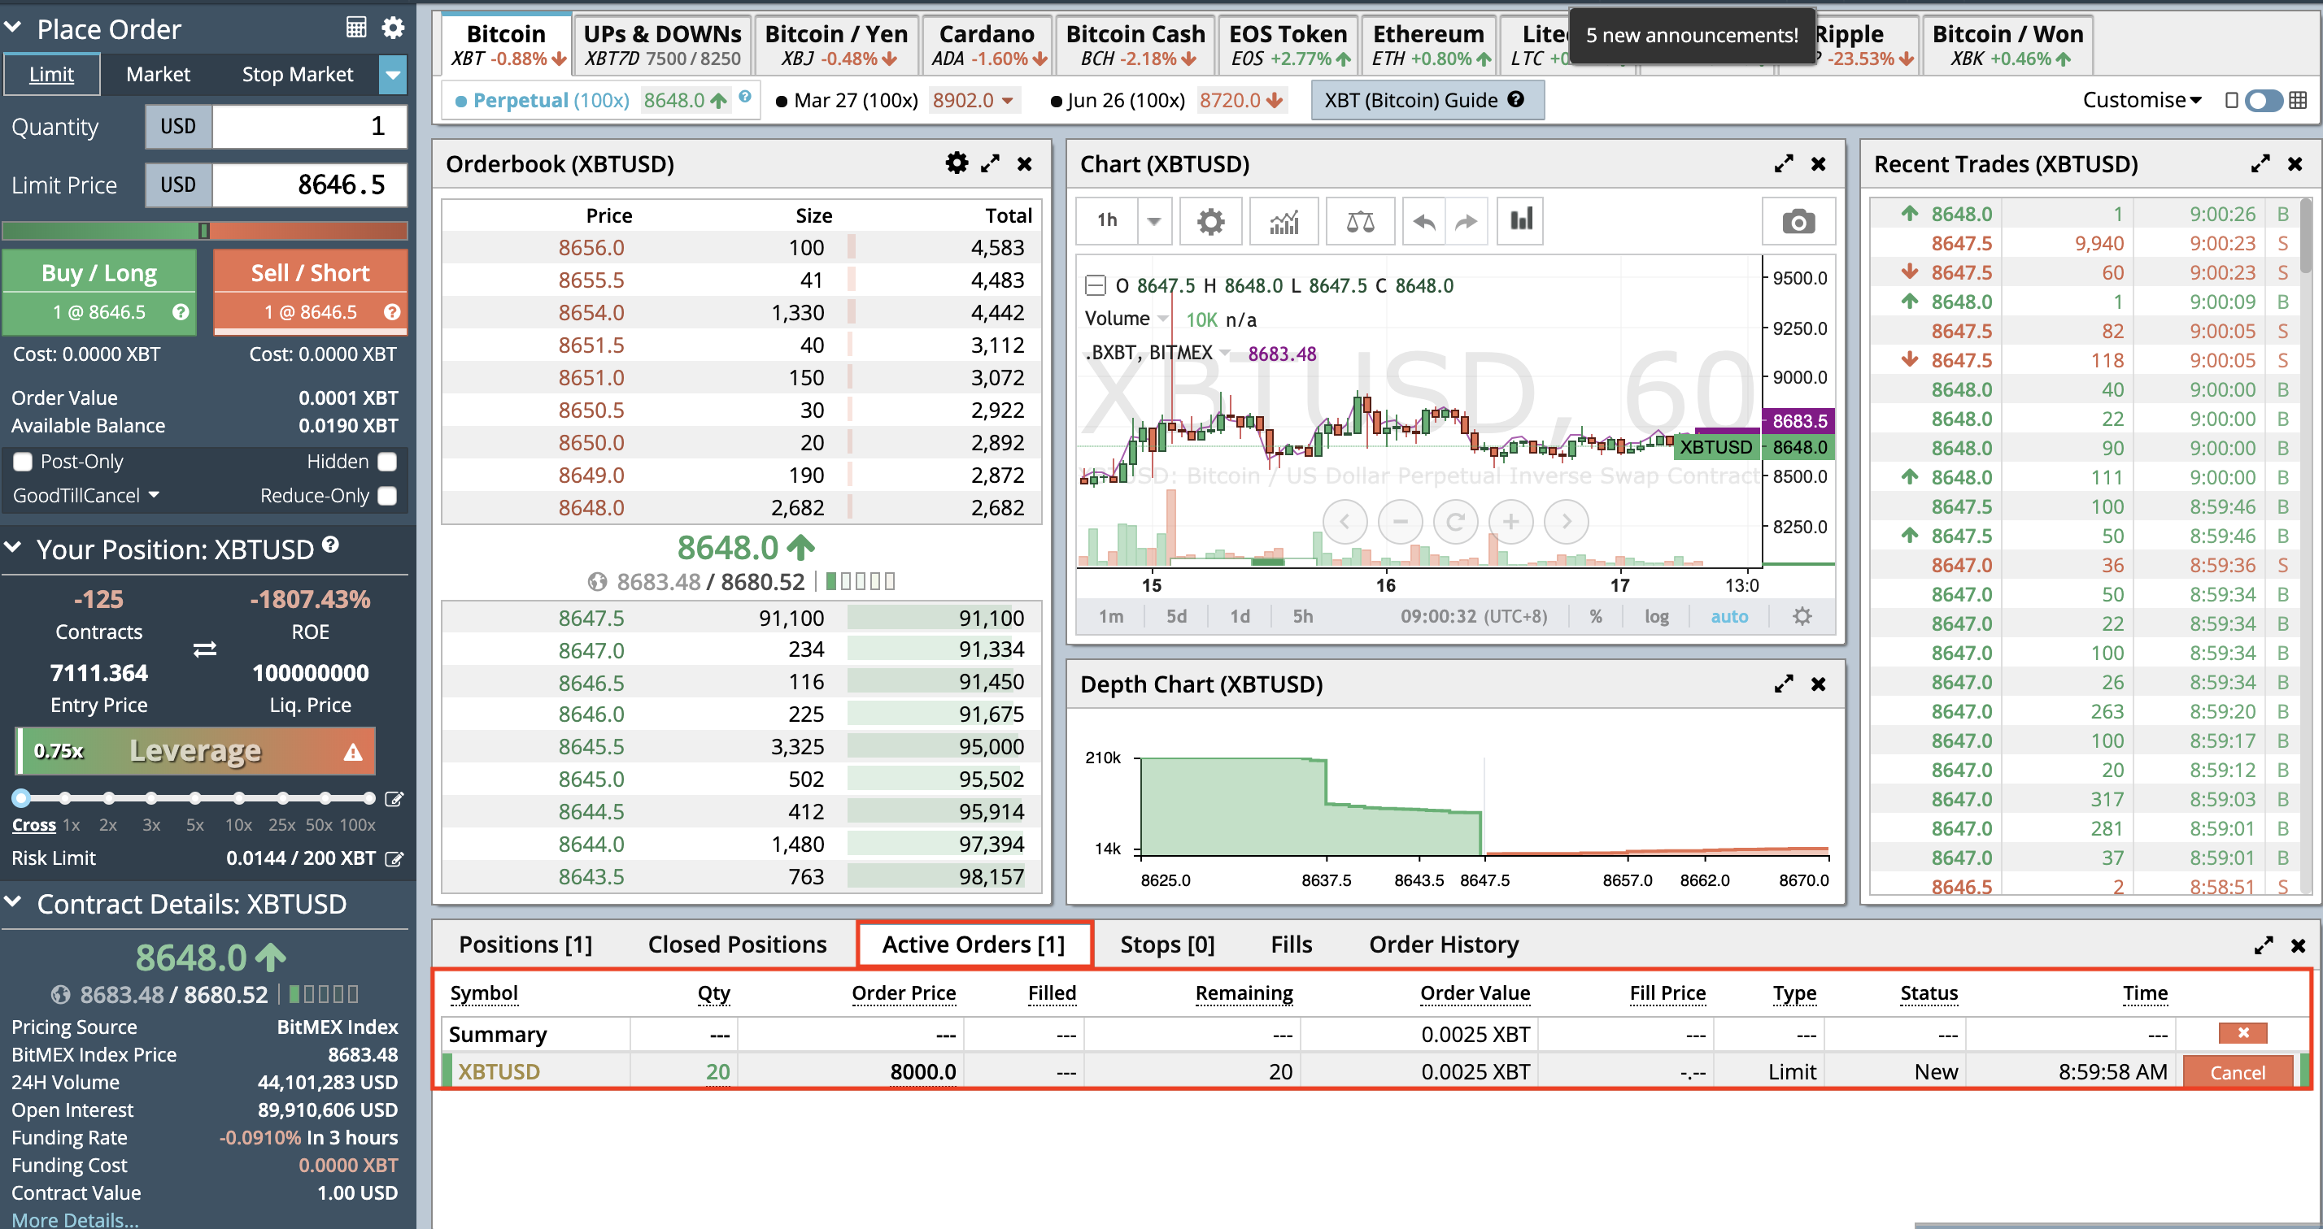
Task: Open chart 1h interval dropdown arrow
Action: click(1153, 221)
